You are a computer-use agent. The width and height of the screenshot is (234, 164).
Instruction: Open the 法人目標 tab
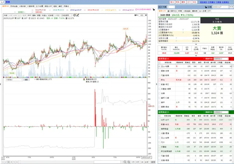coord(203,11)
